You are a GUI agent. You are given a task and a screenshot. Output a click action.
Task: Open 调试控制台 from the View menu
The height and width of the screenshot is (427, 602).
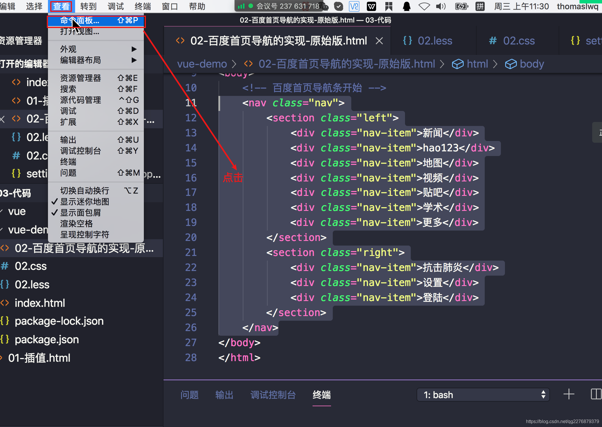(x=96, y=151)
